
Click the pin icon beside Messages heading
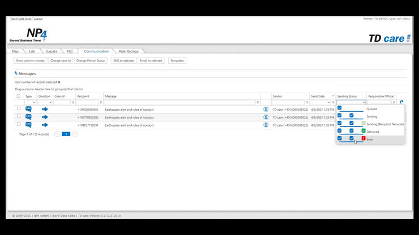16,73
